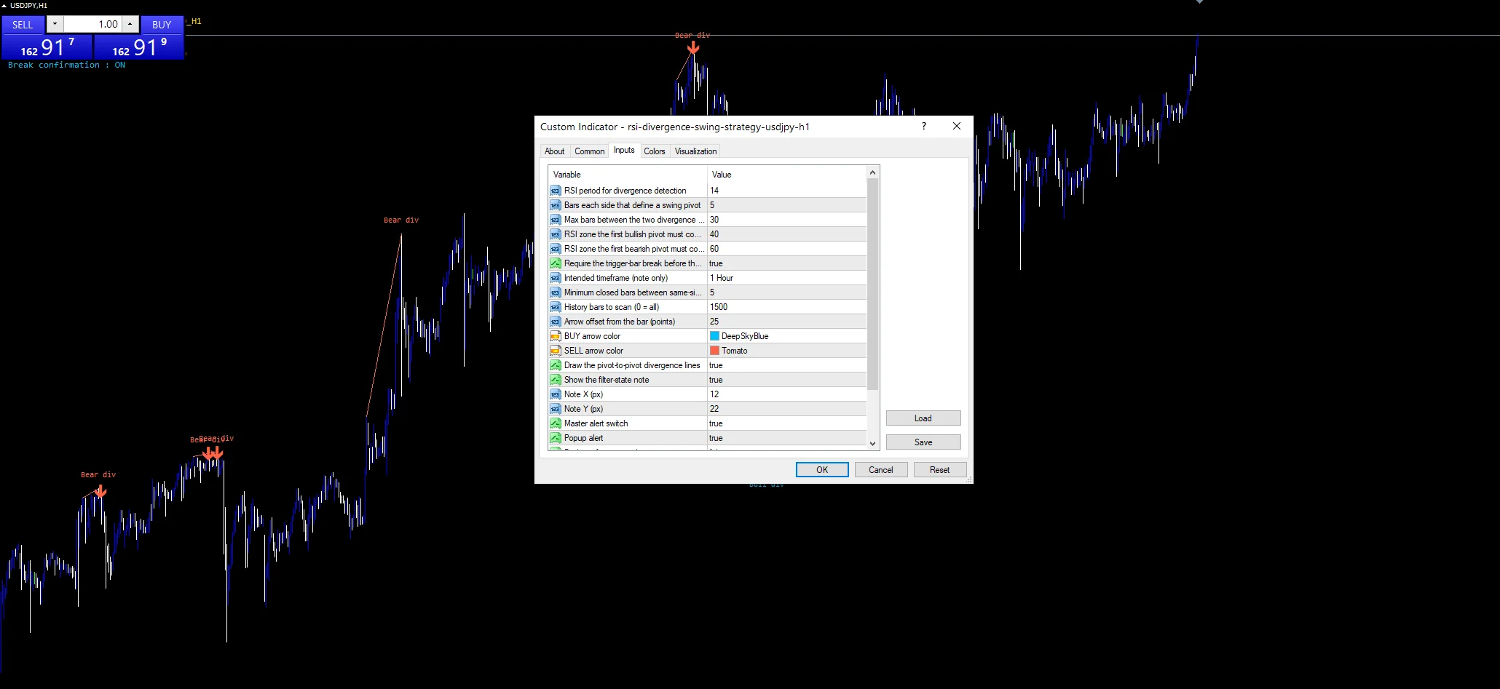Image resolution: width=1500 pixels, height=689 pixels.
Task: Open the Colors tab
Action: (x=654, y=151)
